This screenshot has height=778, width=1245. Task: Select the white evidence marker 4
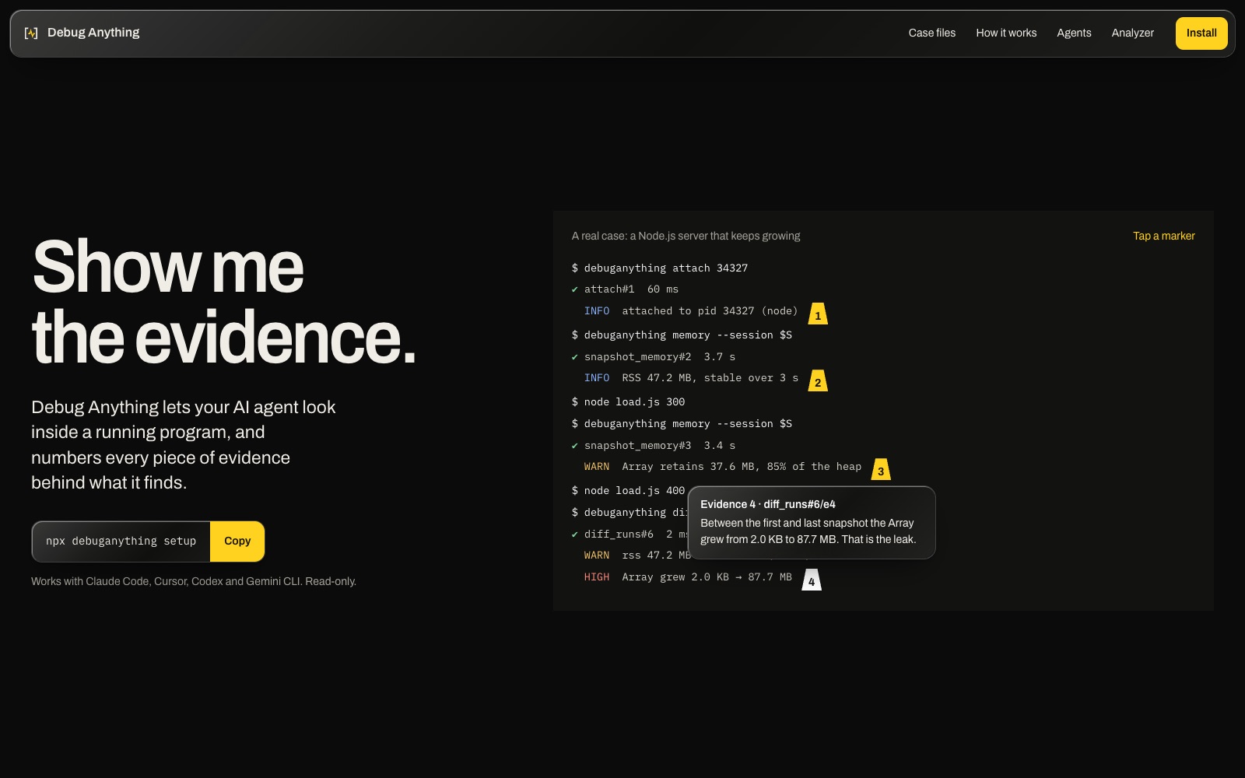812,580
